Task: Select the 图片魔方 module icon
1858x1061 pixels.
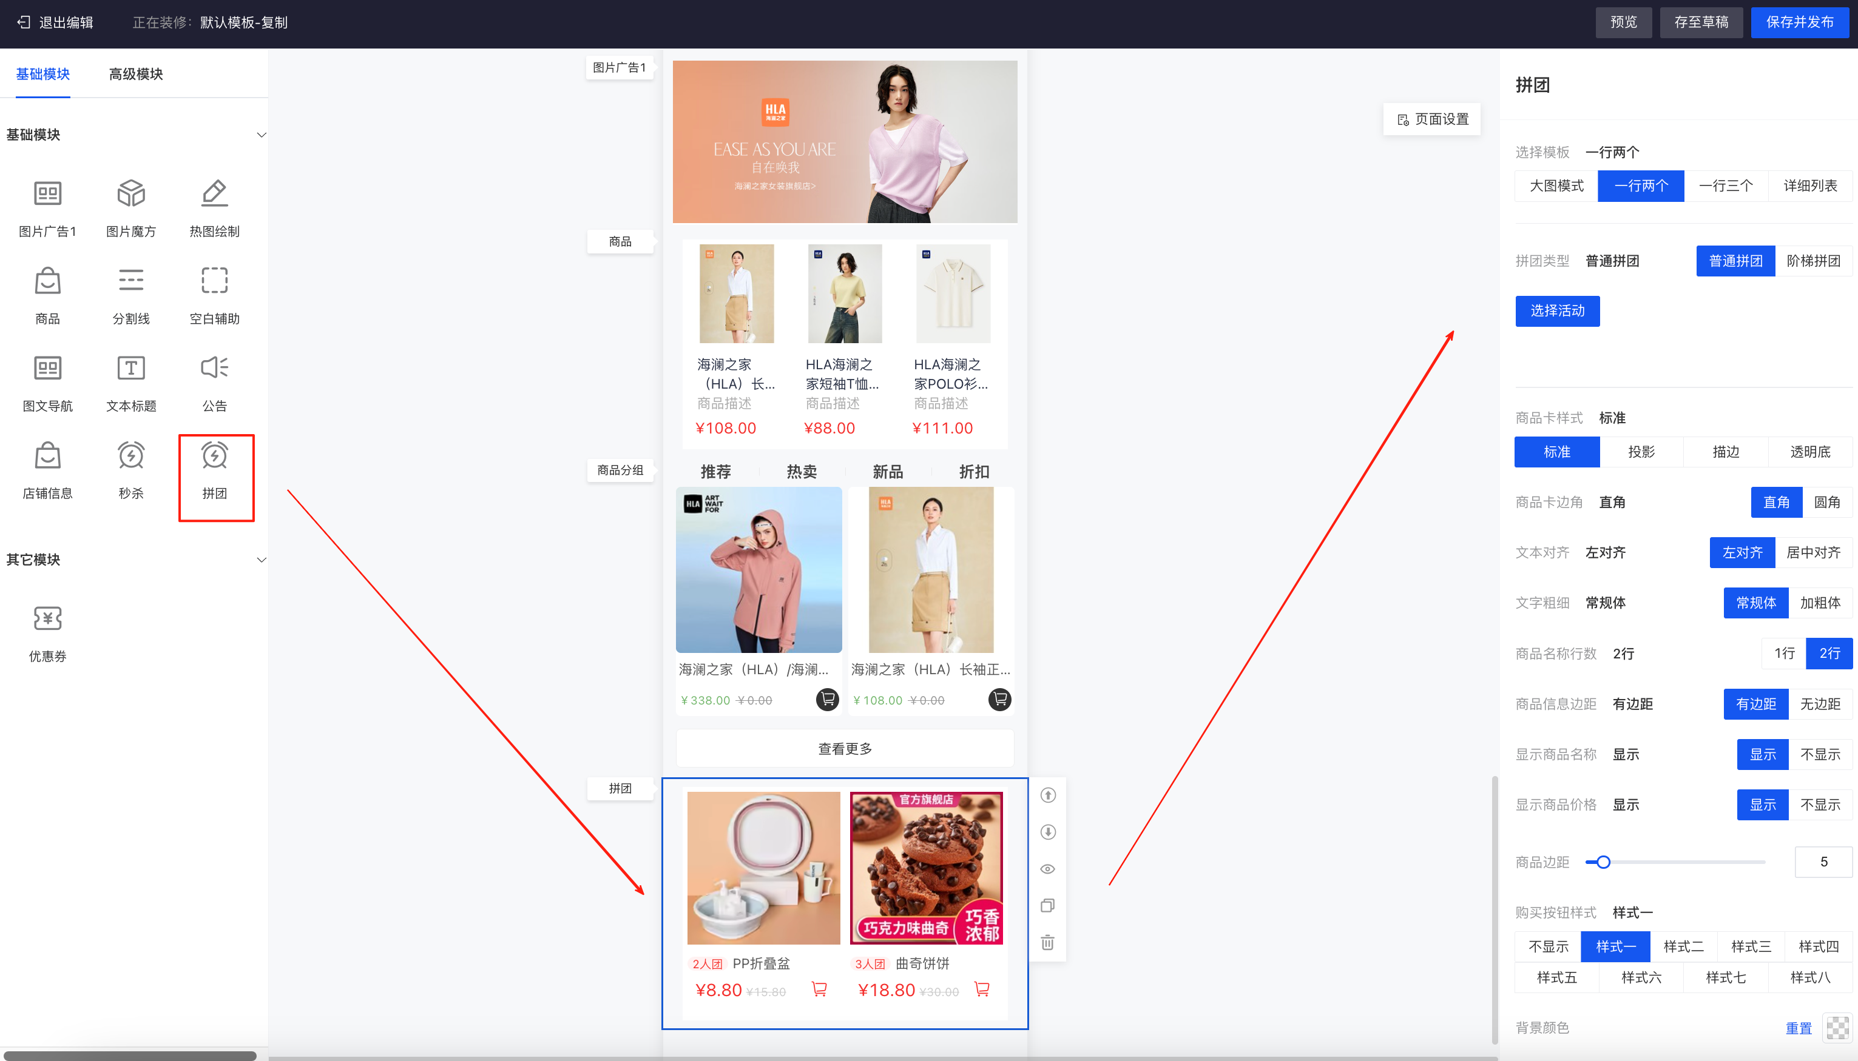Action: coord(131,195)
